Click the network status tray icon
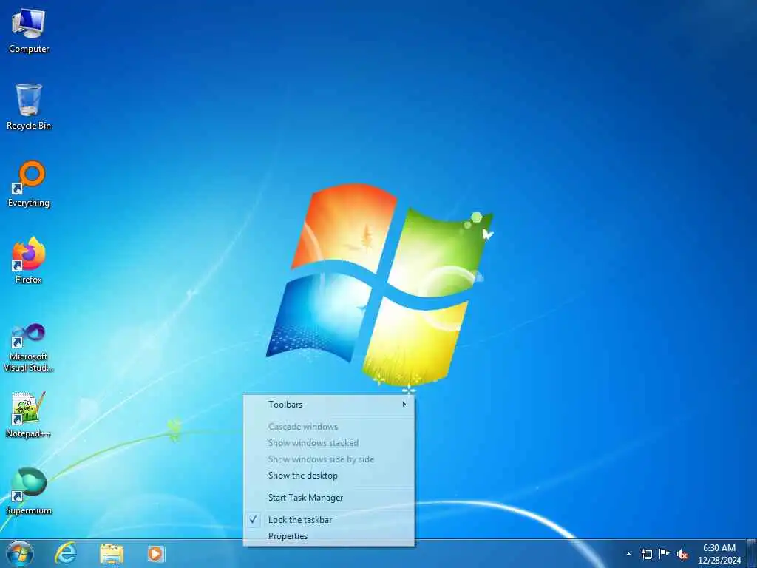This screenshot has width=757, height=568. 646,554
